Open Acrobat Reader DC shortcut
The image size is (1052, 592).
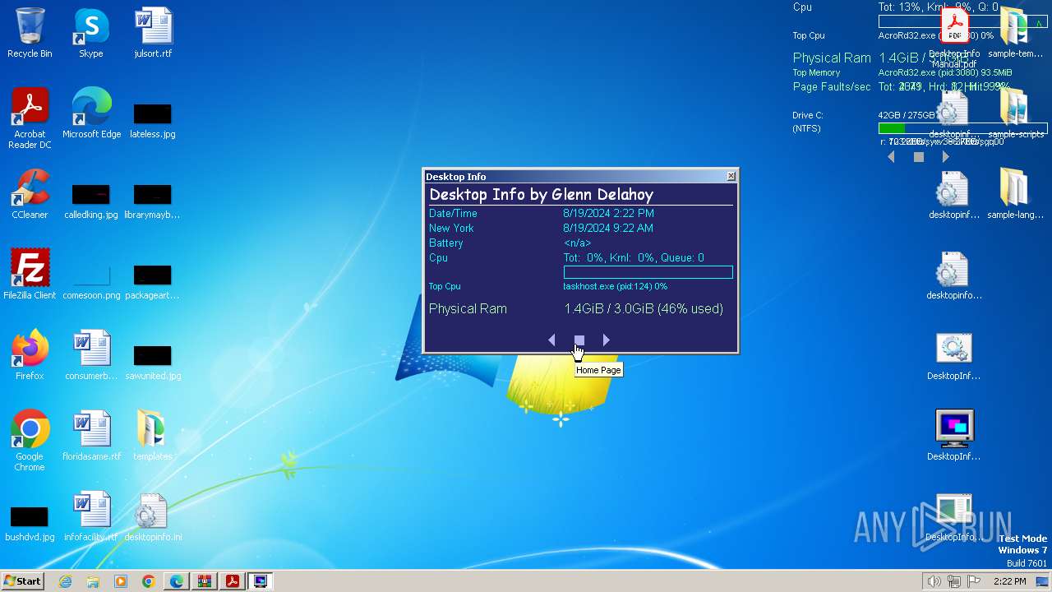30,119
